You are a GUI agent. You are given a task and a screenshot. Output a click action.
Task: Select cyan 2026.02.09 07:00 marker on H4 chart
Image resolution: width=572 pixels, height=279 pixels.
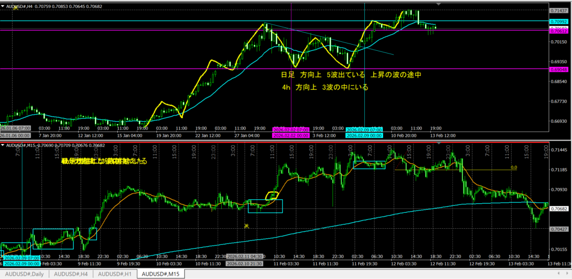(x=364, y=129)
